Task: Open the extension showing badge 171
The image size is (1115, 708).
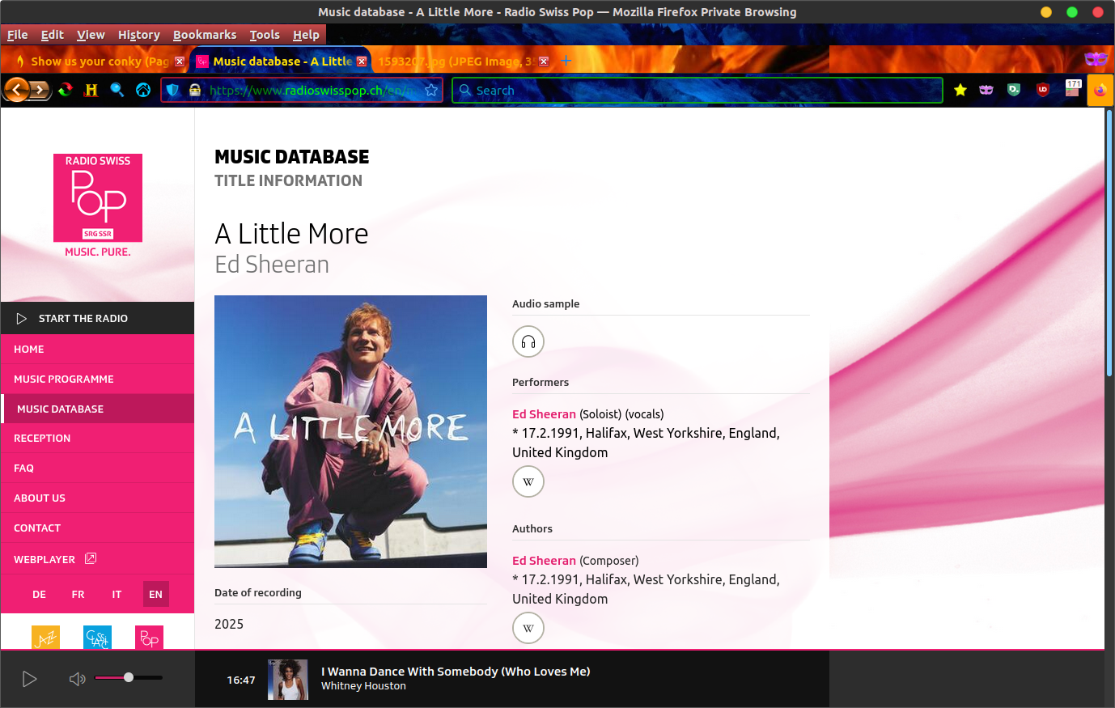Action: [1073, 88]
